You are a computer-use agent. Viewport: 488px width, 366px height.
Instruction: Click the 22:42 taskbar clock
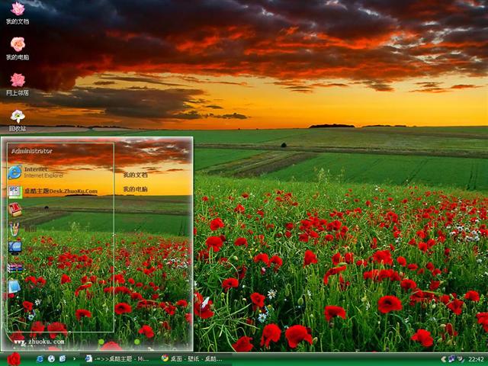click(476, 359)
